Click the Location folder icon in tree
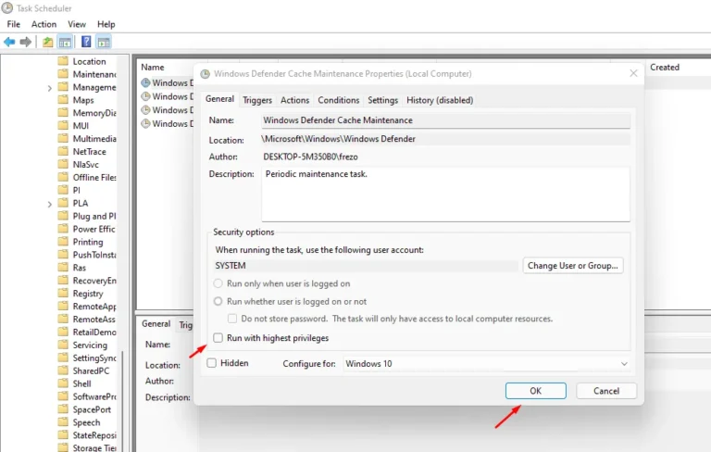The image size is (711, 452). tap(63, 61)
